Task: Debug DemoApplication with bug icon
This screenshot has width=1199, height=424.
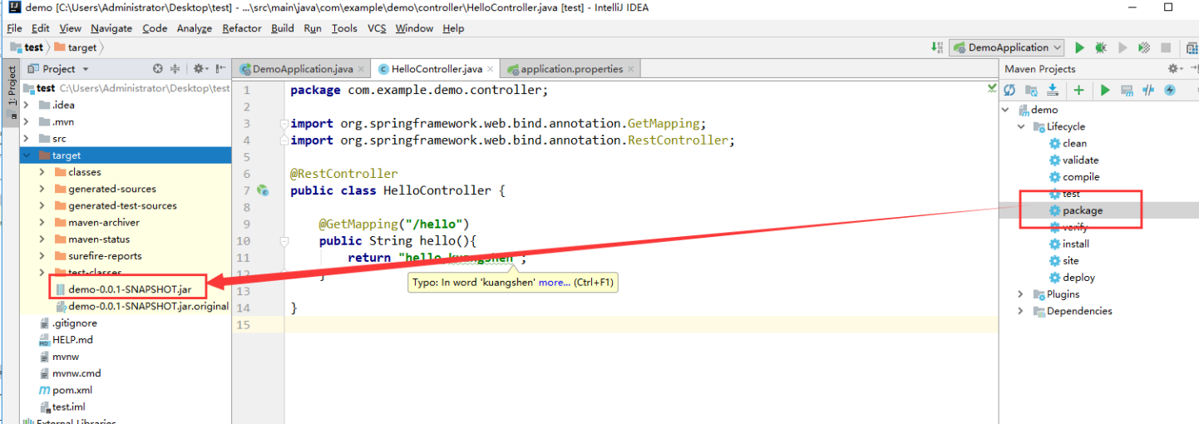Action: coord(1101,48)
